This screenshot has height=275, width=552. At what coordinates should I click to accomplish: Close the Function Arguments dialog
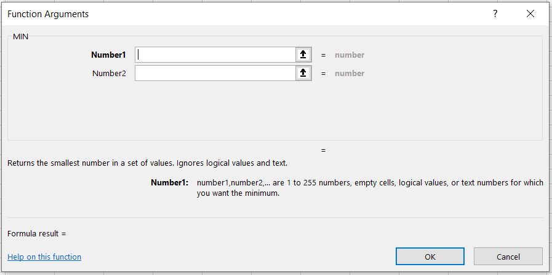tap(530, 14)
